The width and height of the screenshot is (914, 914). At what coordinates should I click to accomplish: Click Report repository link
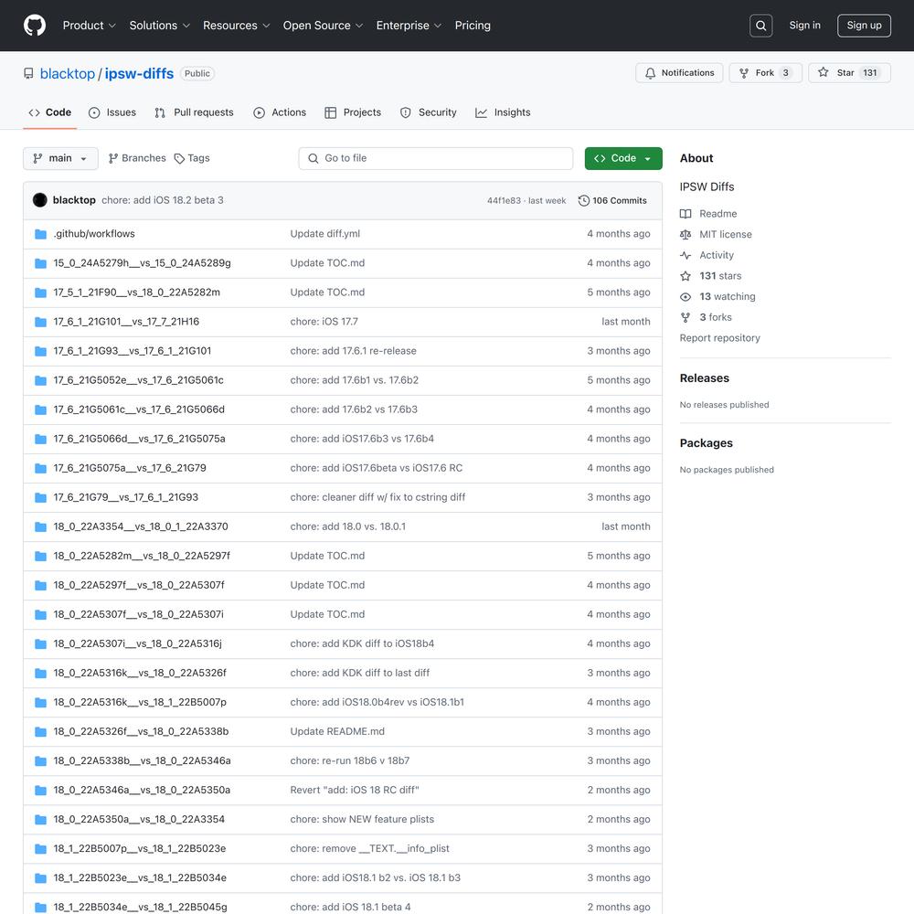pyautogui.click(x=720, y=338)
